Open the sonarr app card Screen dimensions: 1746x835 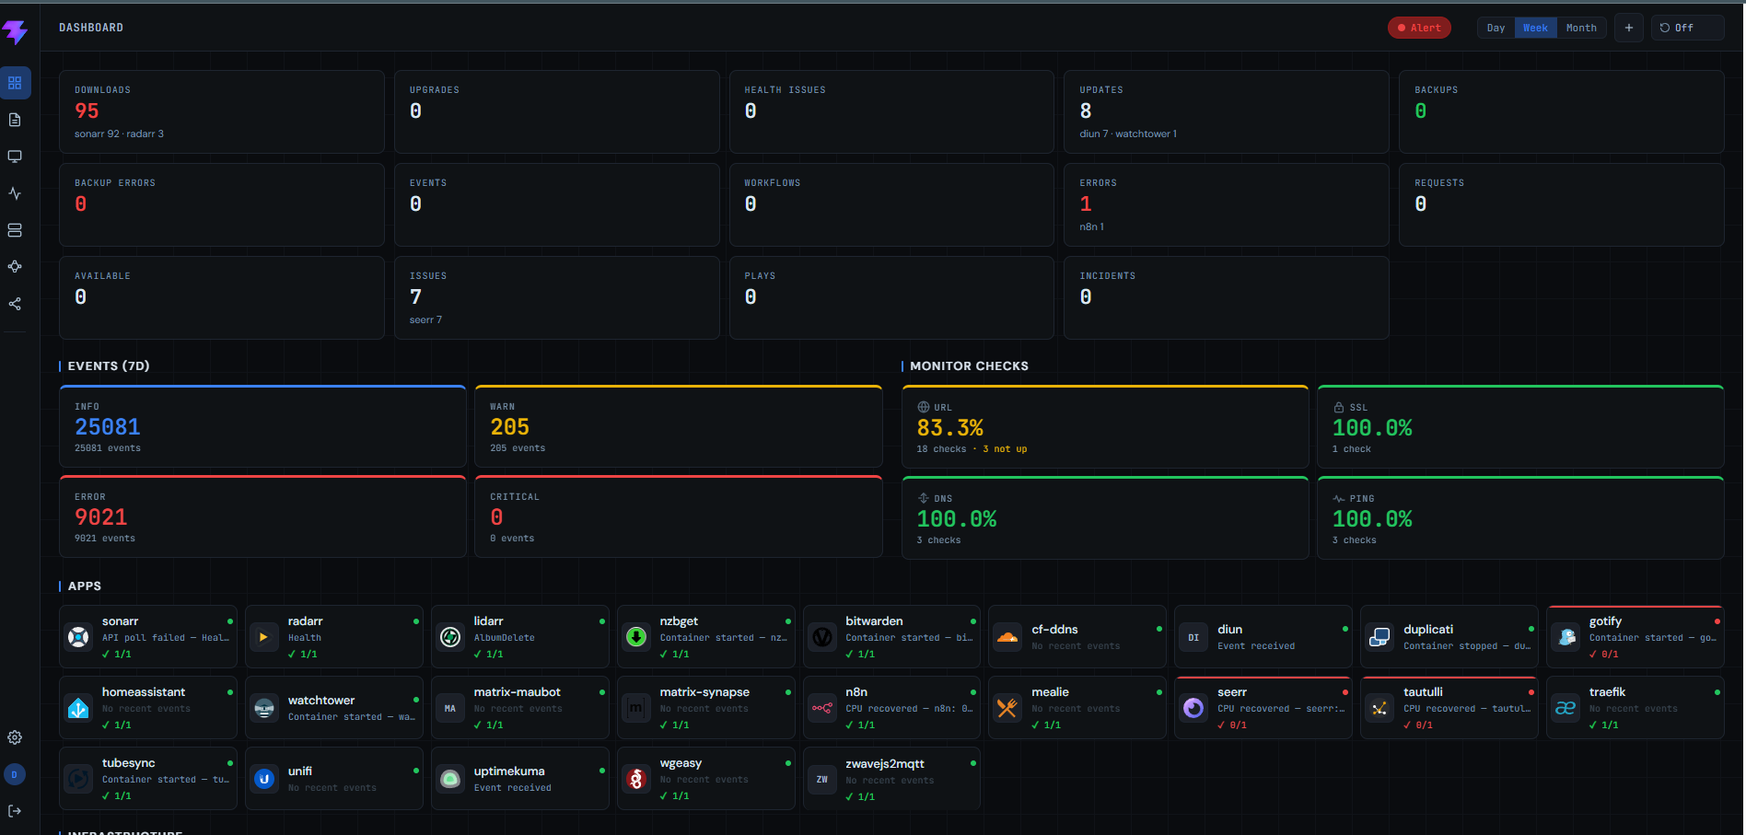coord(148,637)
